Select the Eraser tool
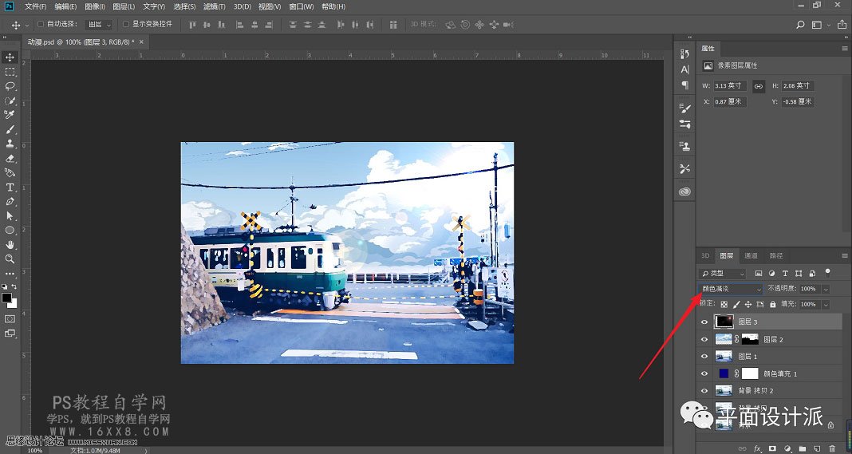The image size is (852, 454). point(10,158)
